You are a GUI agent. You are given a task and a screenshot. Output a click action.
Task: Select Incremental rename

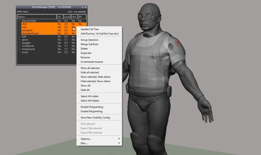coord(92,62)
